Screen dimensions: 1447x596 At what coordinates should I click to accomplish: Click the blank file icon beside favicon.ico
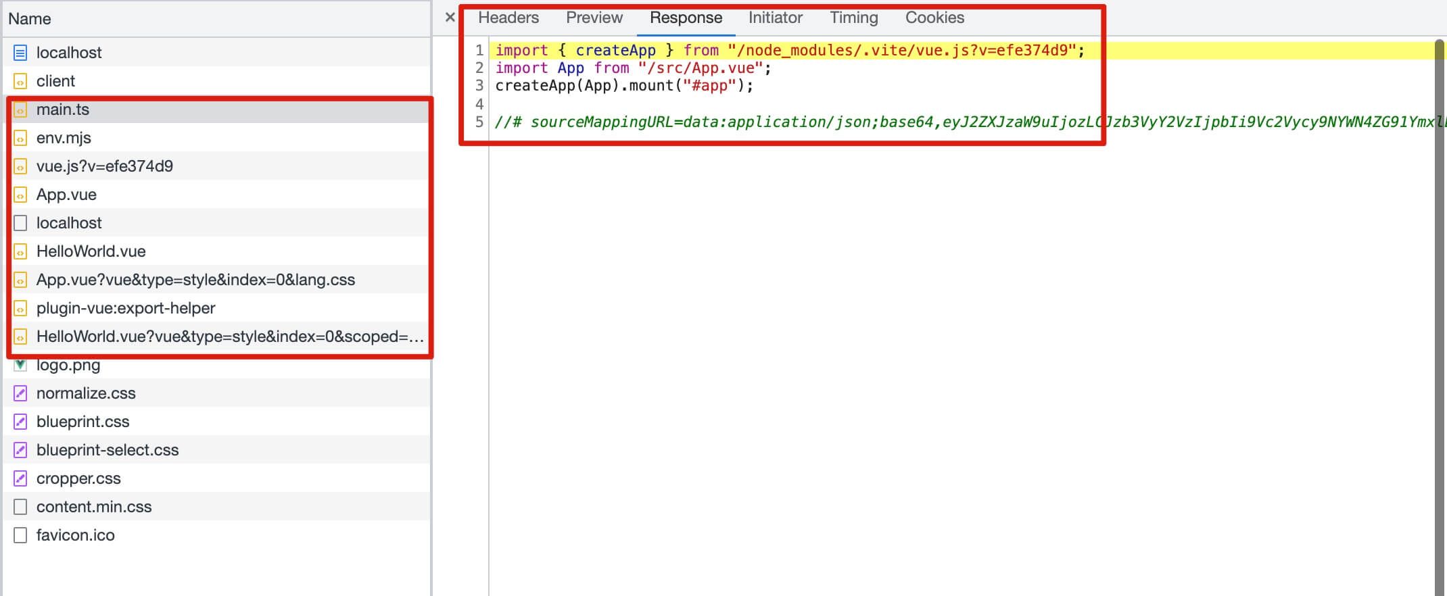click(20, 535)
